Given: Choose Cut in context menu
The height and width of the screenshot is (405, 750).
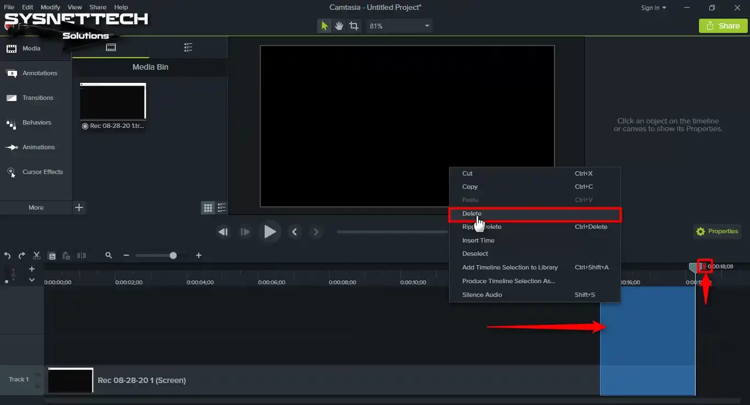Looking at the screenshot, I should 535,173.
